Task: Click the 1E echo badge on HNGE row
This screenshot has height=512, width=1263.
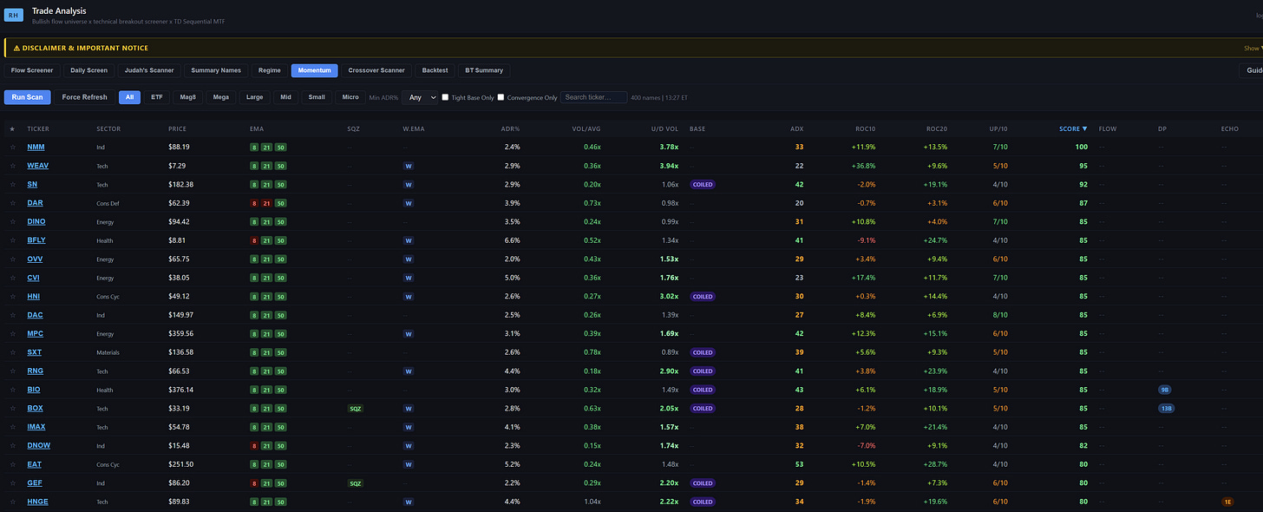Action: pos(1227,502)
